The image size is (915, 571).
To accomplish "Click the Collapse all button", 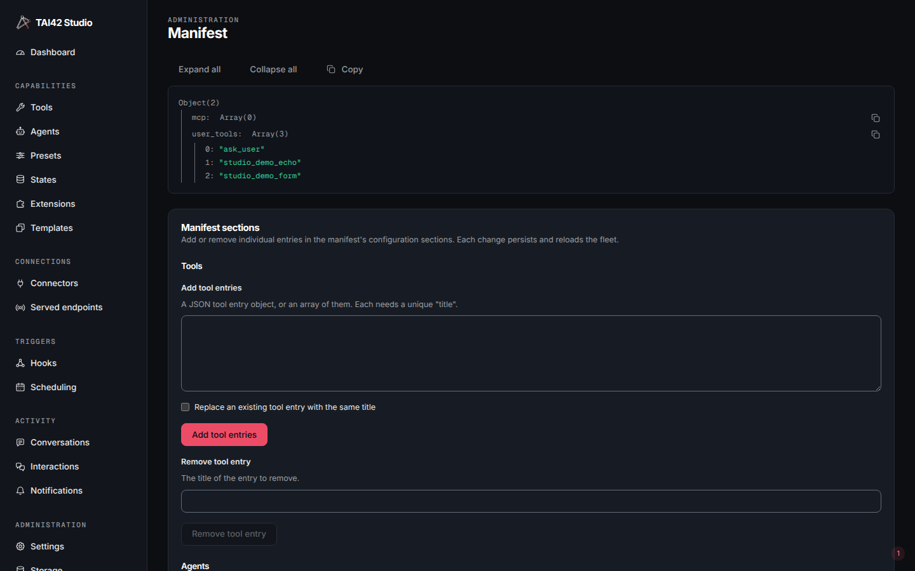I will [x=273, y=70].
